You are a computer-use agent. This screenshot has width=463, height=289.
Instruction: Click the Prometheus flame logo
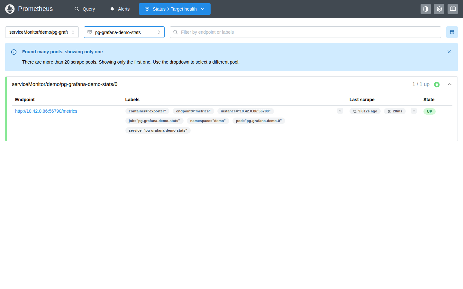(x=10, y=9)
